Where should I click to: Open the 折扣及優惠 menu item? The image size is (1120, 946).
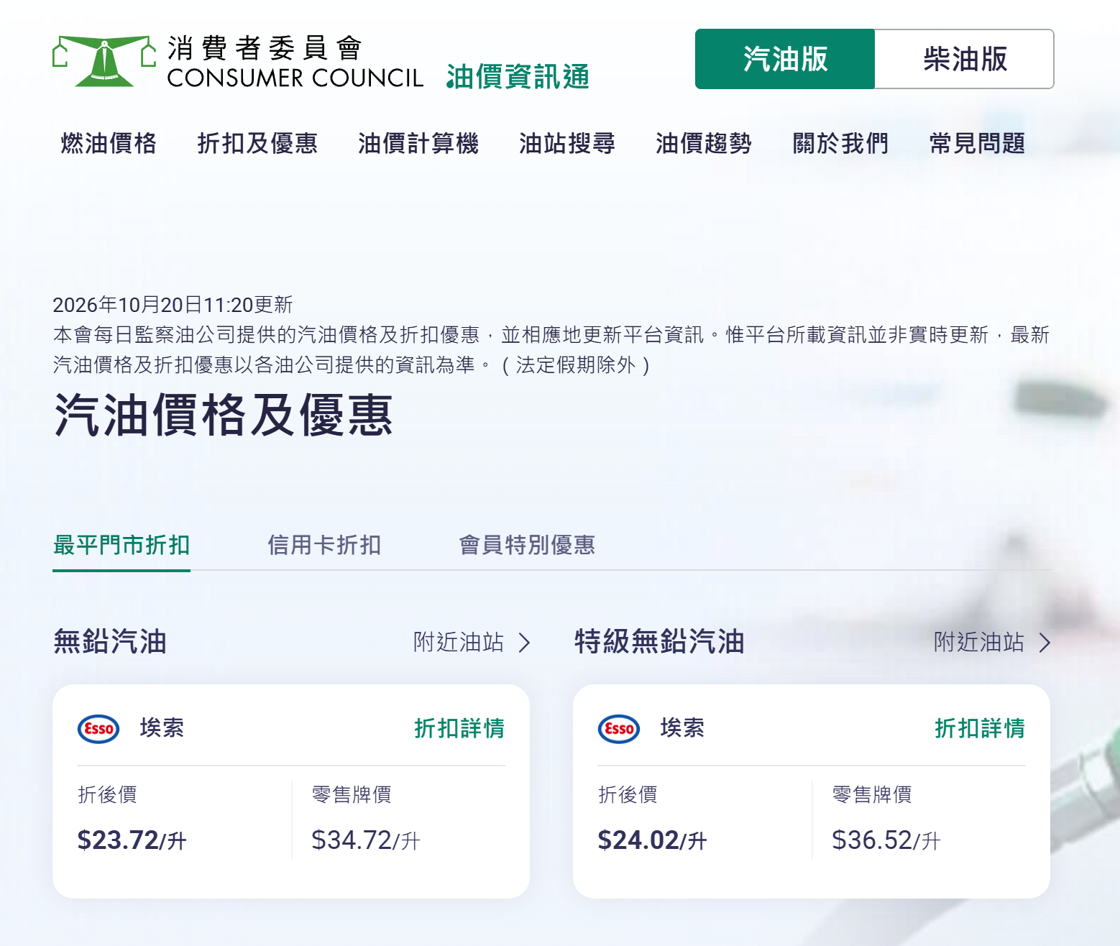click(x=257, y=143)
